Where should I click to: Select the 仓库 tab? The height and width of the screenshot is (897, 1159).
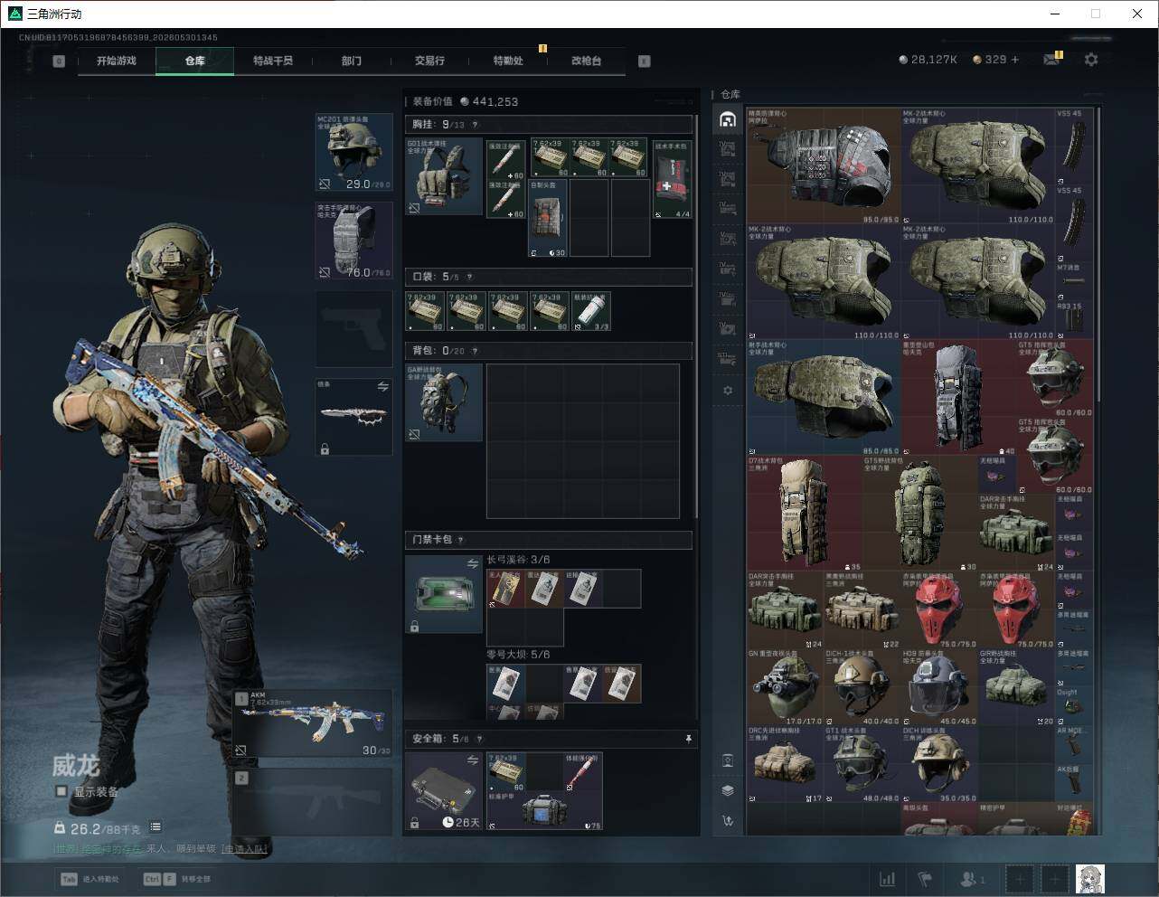pos(195,61)
